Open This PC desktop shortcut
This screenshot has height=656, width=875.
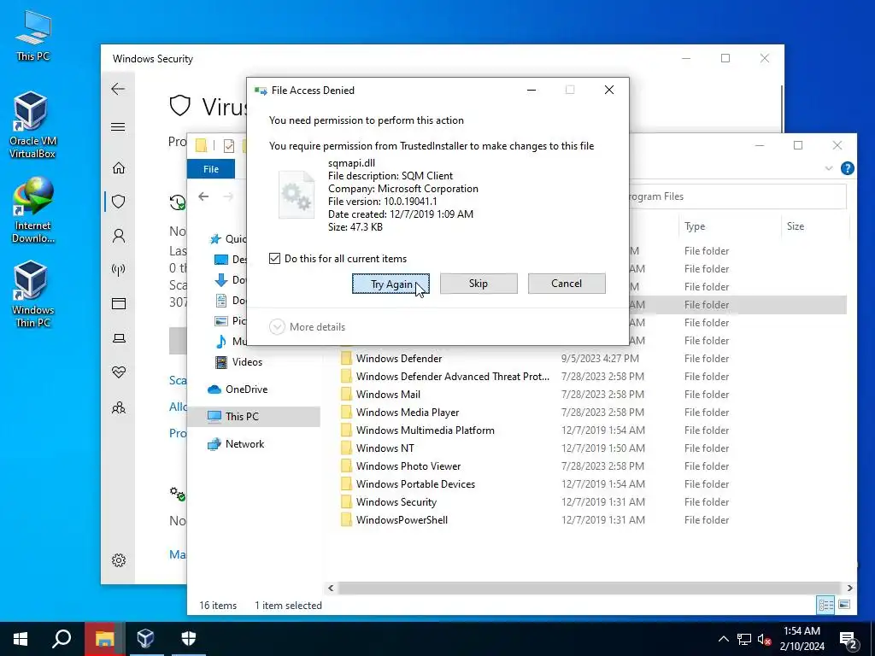(33, 36)
